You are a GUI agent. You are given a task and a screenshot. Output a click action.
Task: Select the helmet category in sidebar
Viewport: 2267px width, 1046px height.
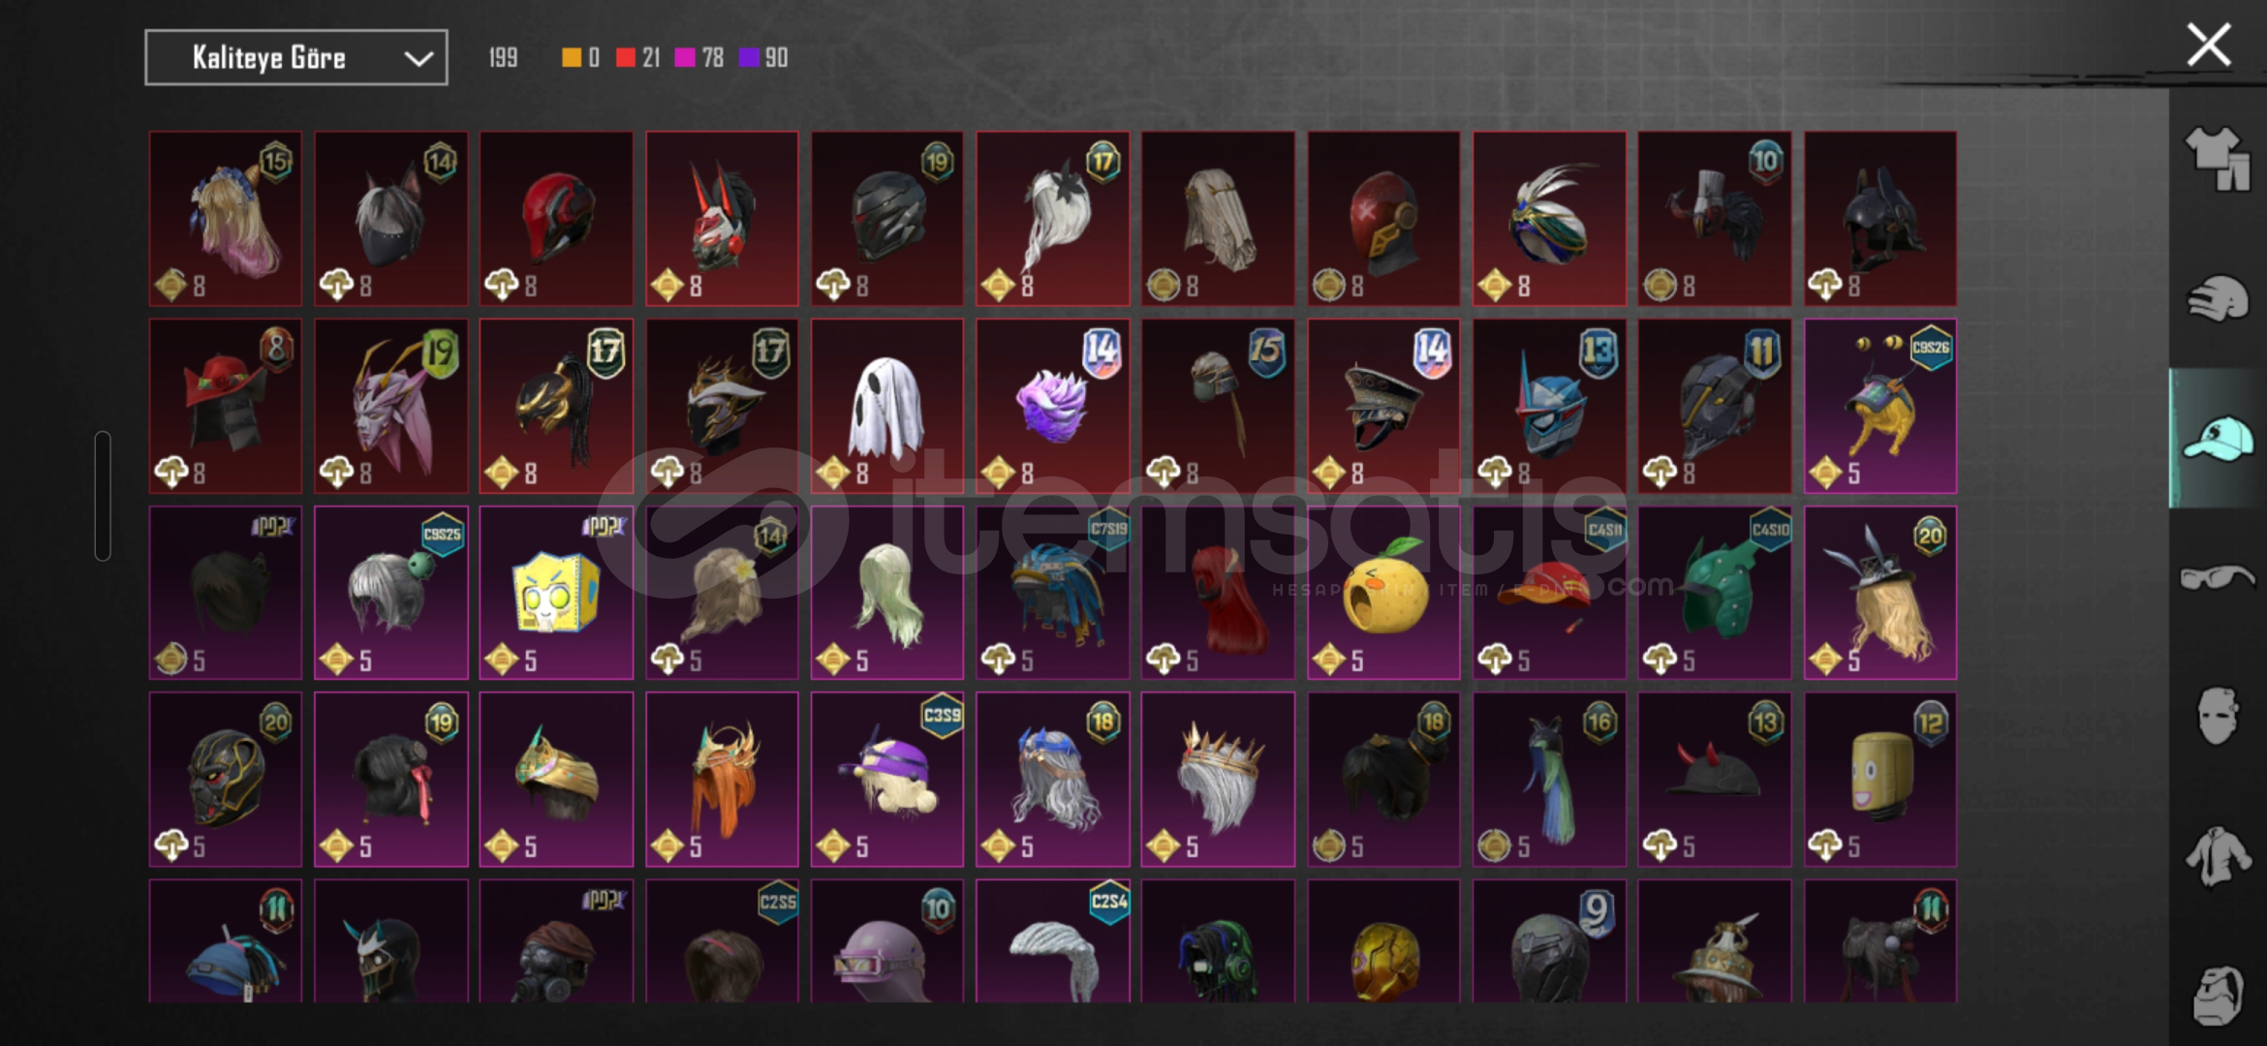(2217, 298)
